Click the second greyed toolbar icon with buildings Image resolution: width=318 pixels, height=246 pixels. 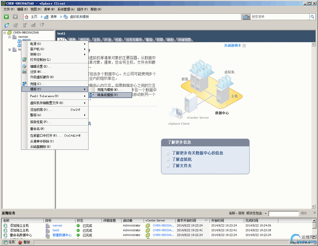[x=16, y=25]
